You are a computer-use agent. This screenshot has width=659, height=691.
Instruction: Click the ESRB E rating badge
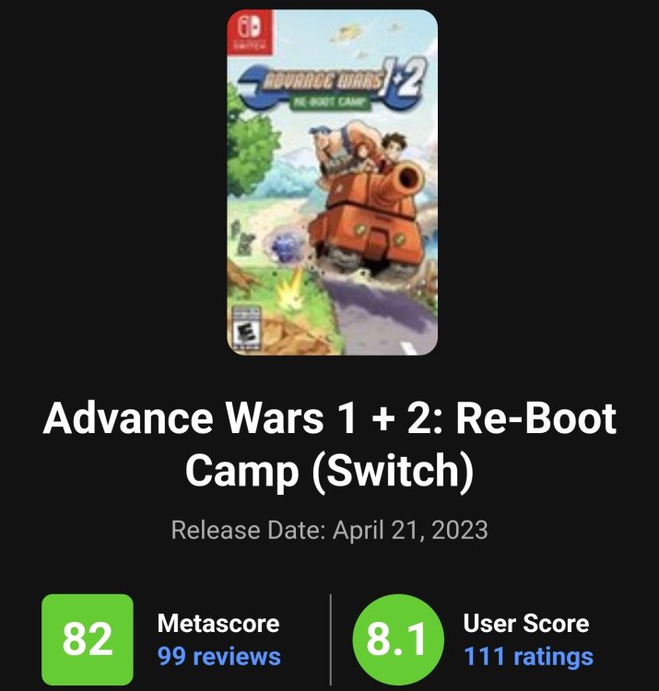pos(246,328)
